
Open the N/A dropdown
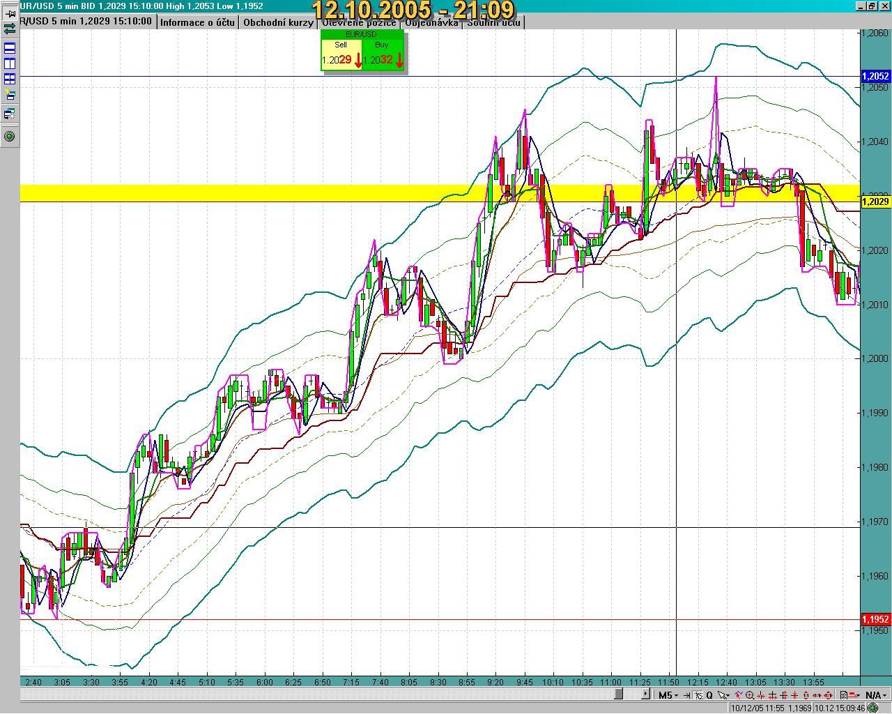click(876, 695)
